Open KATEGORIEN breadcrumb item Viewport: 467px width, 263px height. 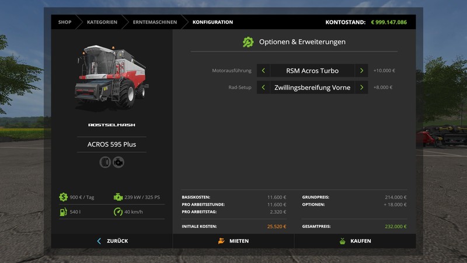102,22
